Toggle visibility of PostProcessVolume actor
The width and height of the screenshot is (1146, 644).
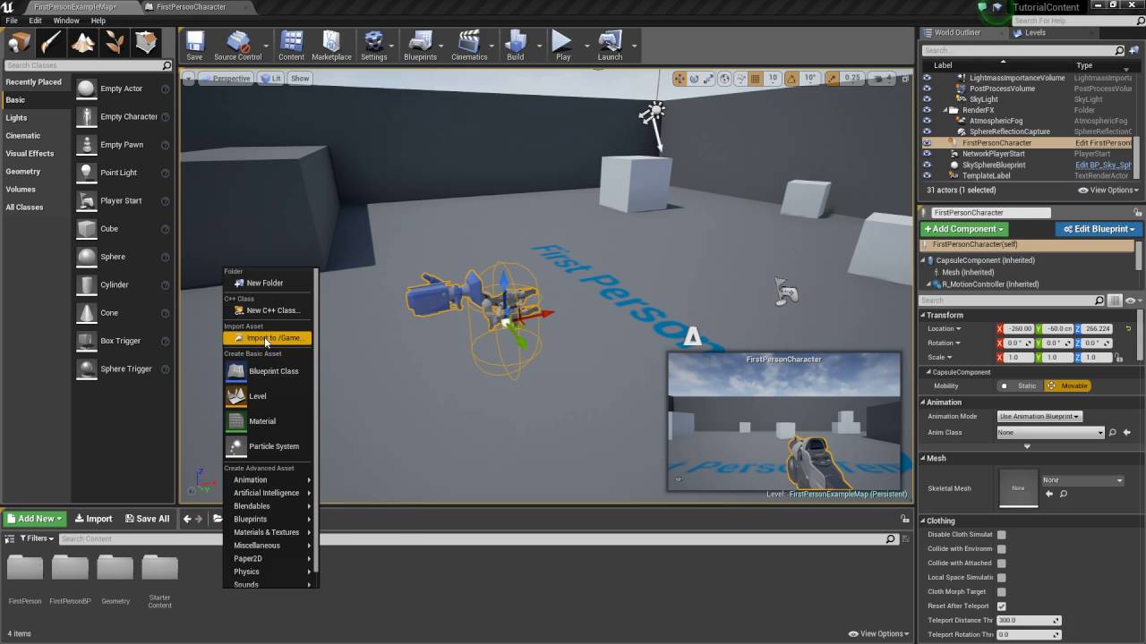pos(927,89)
